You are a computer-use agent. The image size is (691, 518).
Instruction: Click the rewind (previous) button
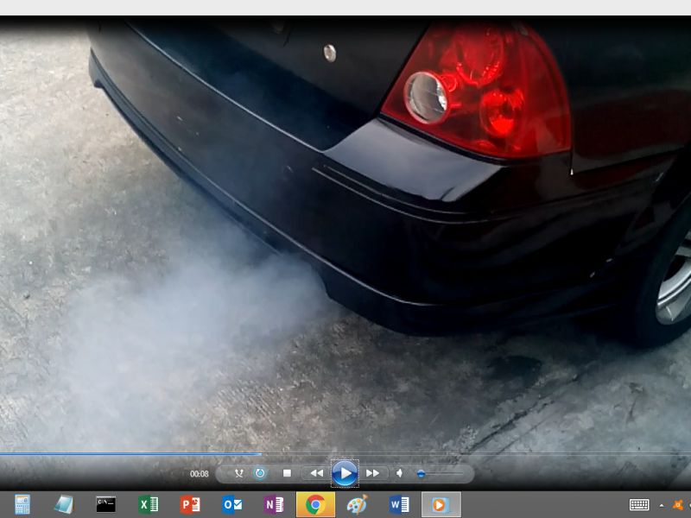[316, 473]
